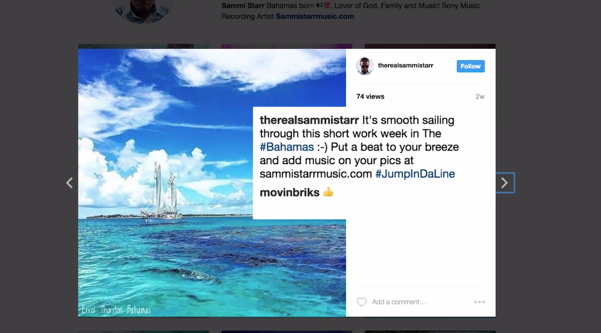Screen dimensions: 601x333
Task: Select the leftmost thumbnail strip below the modal
Action: (143, 332)
